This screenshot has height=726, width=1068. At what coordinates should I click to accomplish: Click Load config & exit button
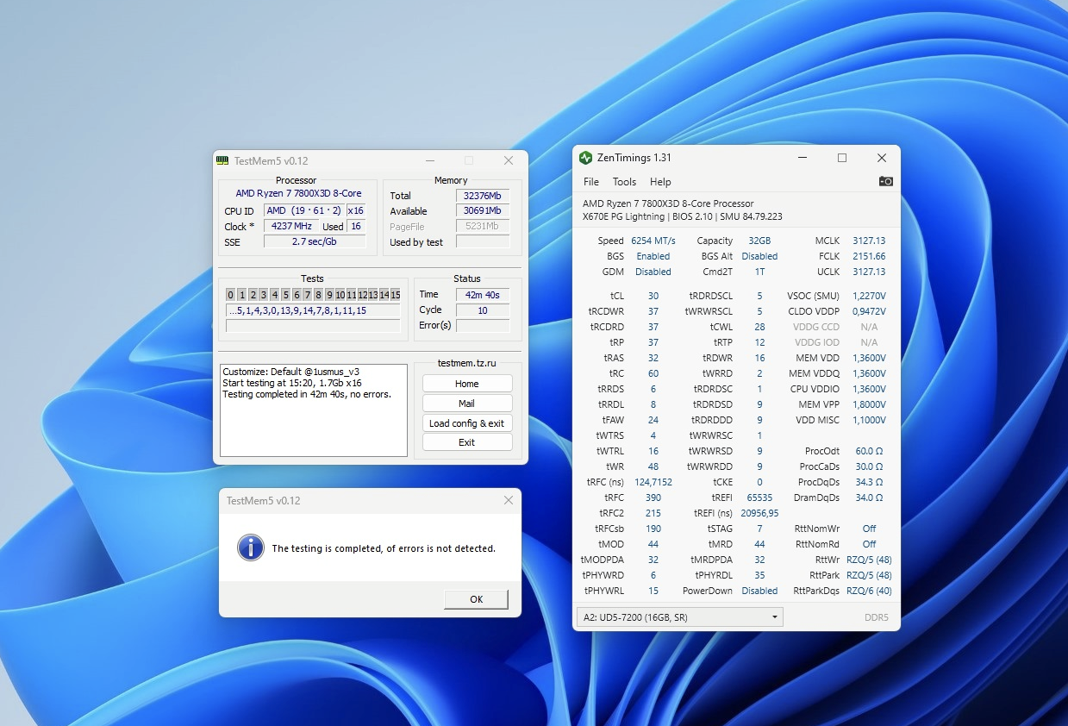tap(467, 423)
